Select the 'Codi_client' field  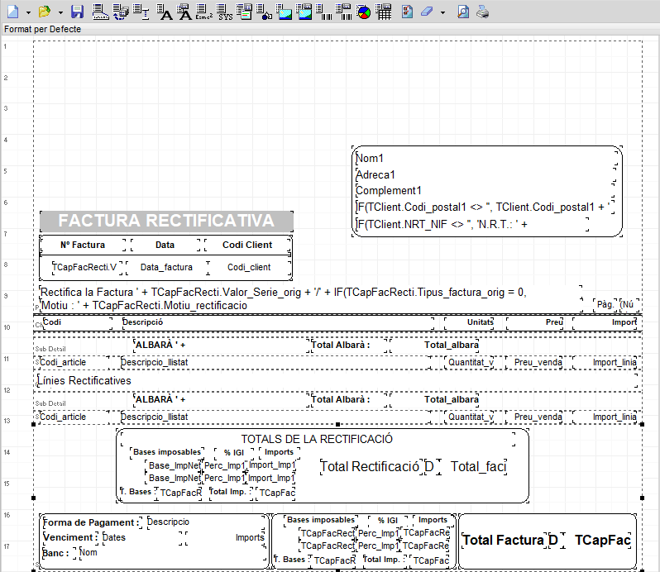click(249, 267)
